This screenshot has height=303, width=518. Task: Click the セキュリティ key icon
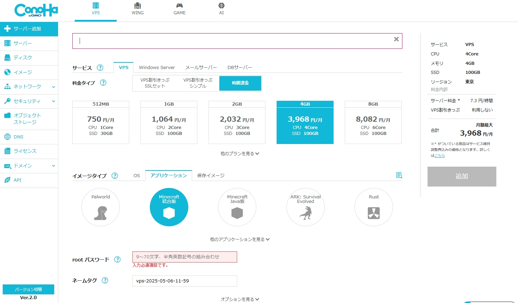point(7,101)
